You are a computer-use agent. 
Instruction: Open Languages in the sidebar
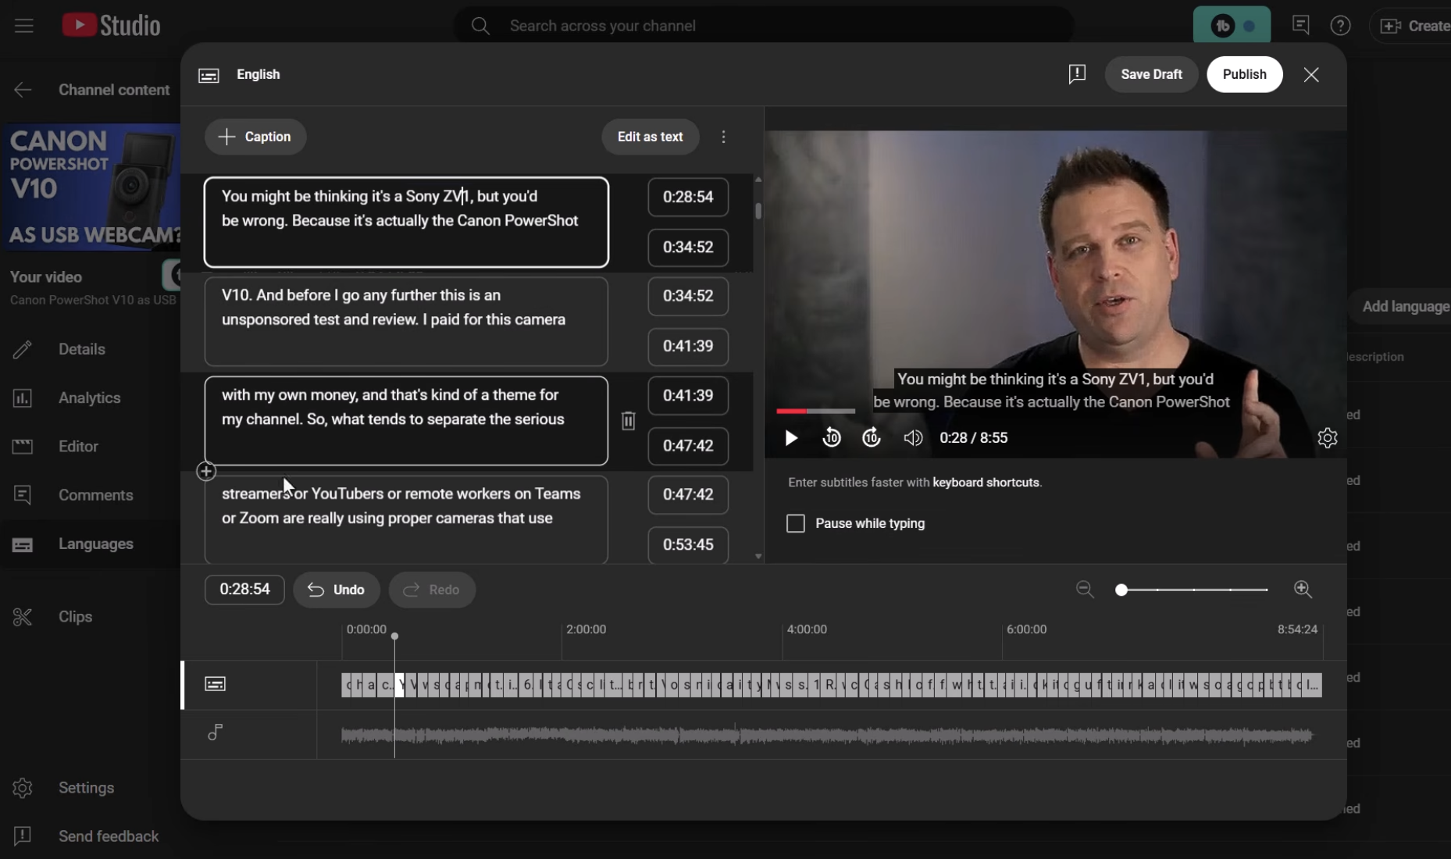(90, 544)
